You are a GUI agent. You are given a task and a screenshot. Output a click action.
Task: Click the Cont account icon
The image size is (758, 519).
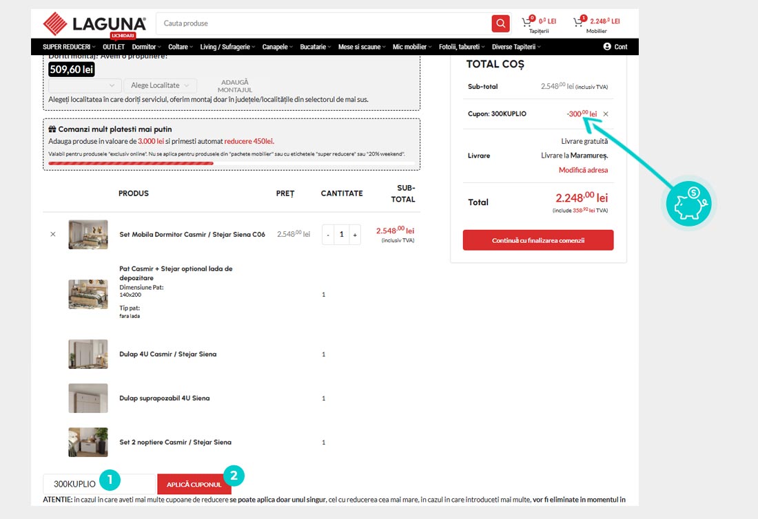(x=607, y=46)
